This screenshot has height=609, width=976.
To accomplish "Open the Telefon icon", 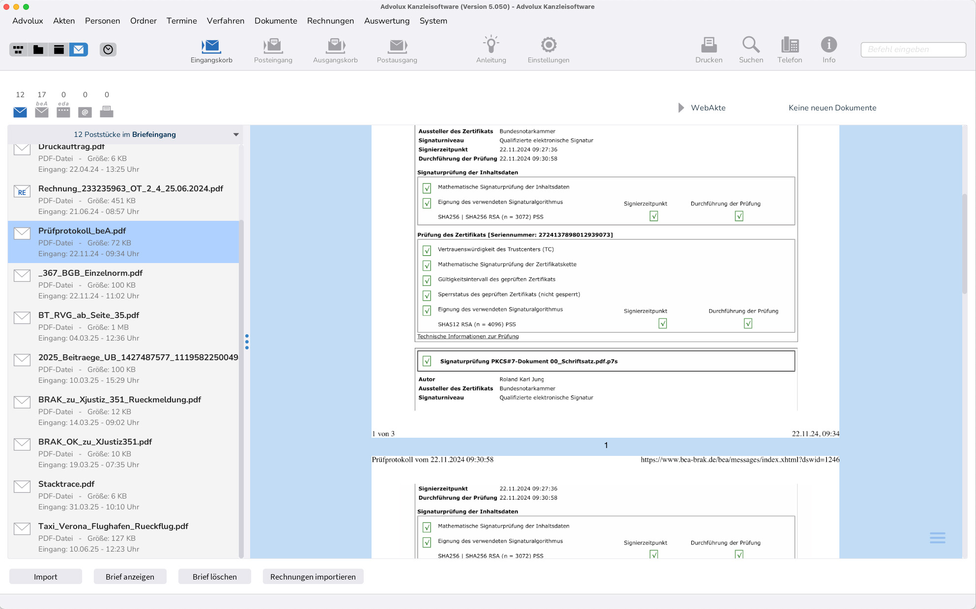I will point(790,49).
